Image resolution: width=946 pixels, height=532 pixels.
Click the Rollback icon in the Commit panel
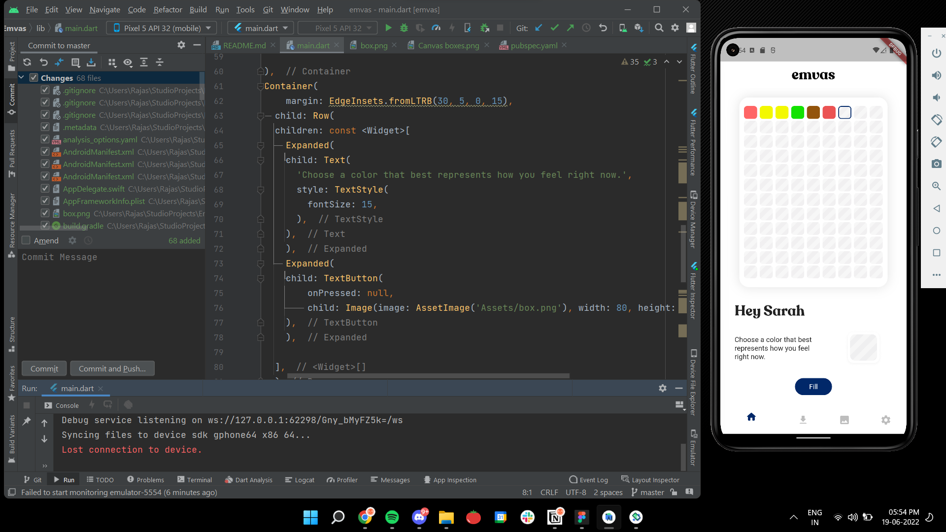click(44, 62)
